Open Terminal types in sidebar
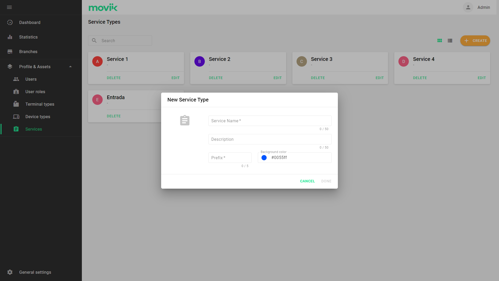499x281 pixels. [x=41, y=104]
